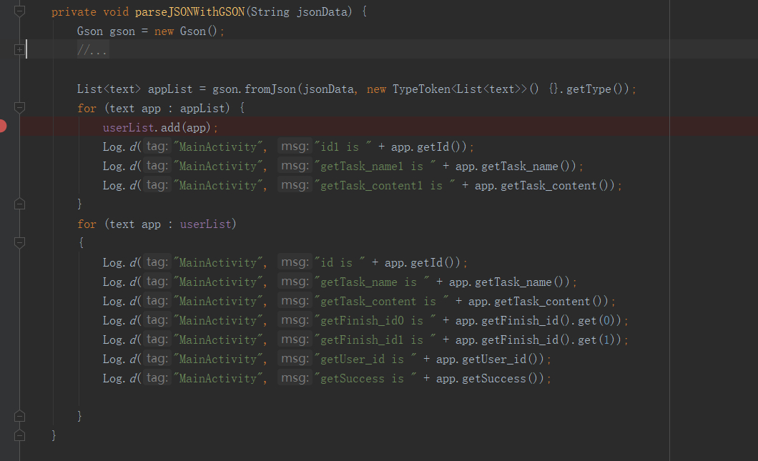Click the msg: hint on the "getSuccess is" line
Screen dimensions: 758x461
(295, 378)
